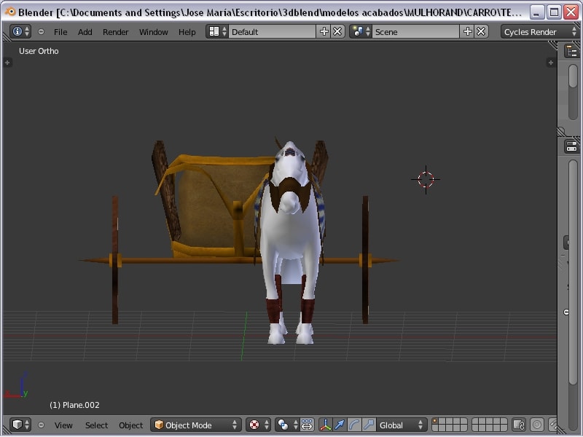The width and height of the screenshot is (583, 437).
Task: Toggle lock camera and layers to scene
Action: click(x=519, y=425)
